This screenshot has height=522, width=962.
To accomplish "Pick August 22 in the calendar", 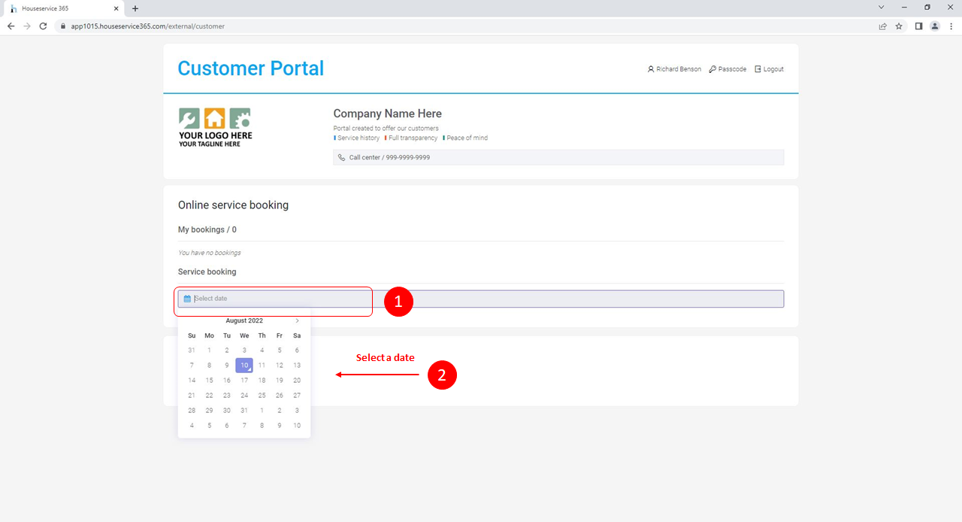I will (x=209, y=395).
